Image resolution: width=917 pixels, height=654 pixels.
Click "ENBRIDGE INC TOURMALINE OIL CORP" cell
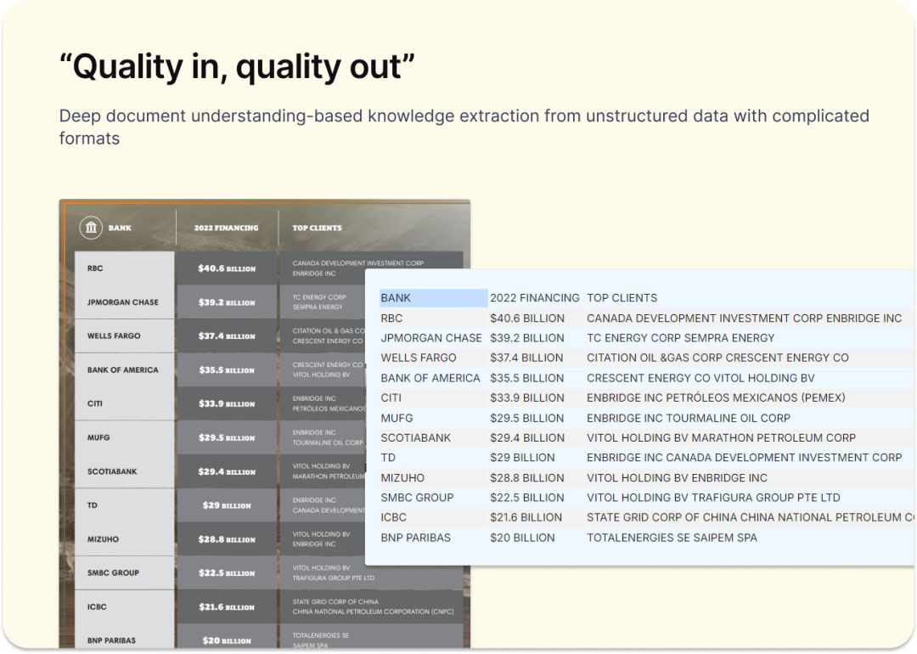[689, 418]
